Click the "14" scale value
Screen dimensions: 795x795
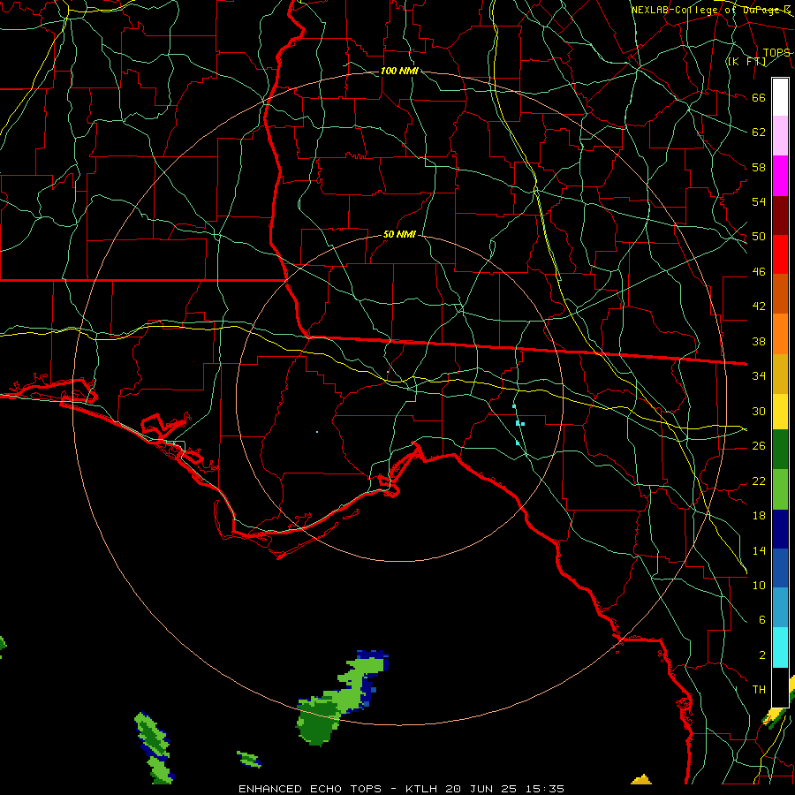[759, 550]
